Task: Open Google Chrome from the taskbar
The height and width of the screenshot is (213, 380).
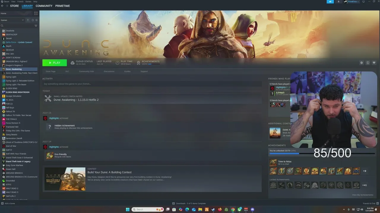Action: [x=233, y=209]
